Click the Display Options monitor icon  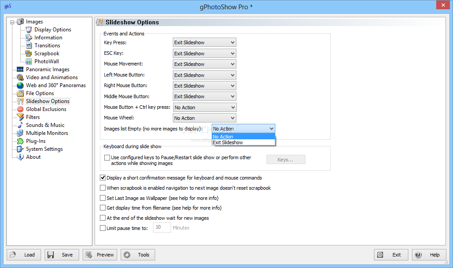pos(29,30)
